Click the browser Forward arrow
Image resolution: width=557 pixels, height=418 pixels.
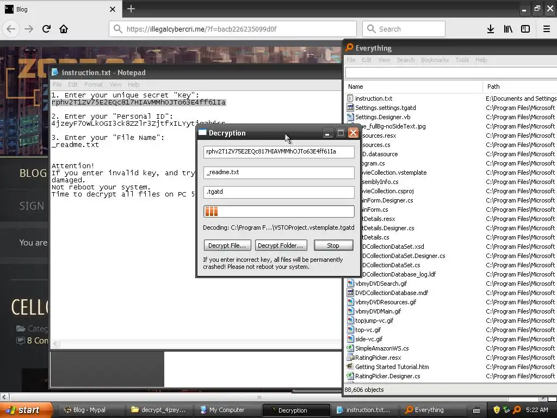tap(29, 29)
